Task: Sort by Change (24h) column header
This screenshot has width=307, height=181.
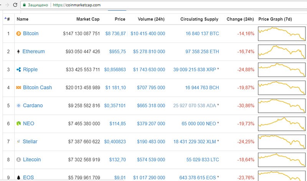Action: [240, 19]
